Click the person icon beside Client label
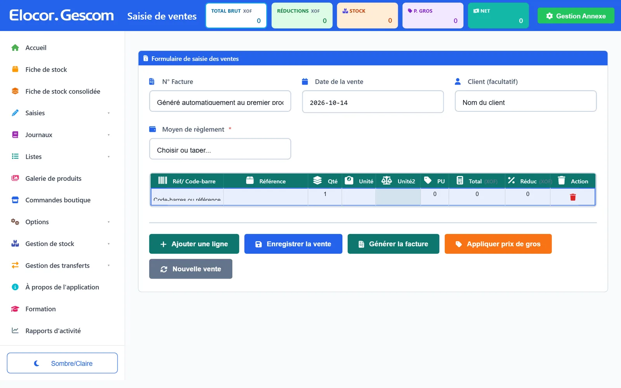The width and height of the screenshot is (621, 388). (458, 81)
